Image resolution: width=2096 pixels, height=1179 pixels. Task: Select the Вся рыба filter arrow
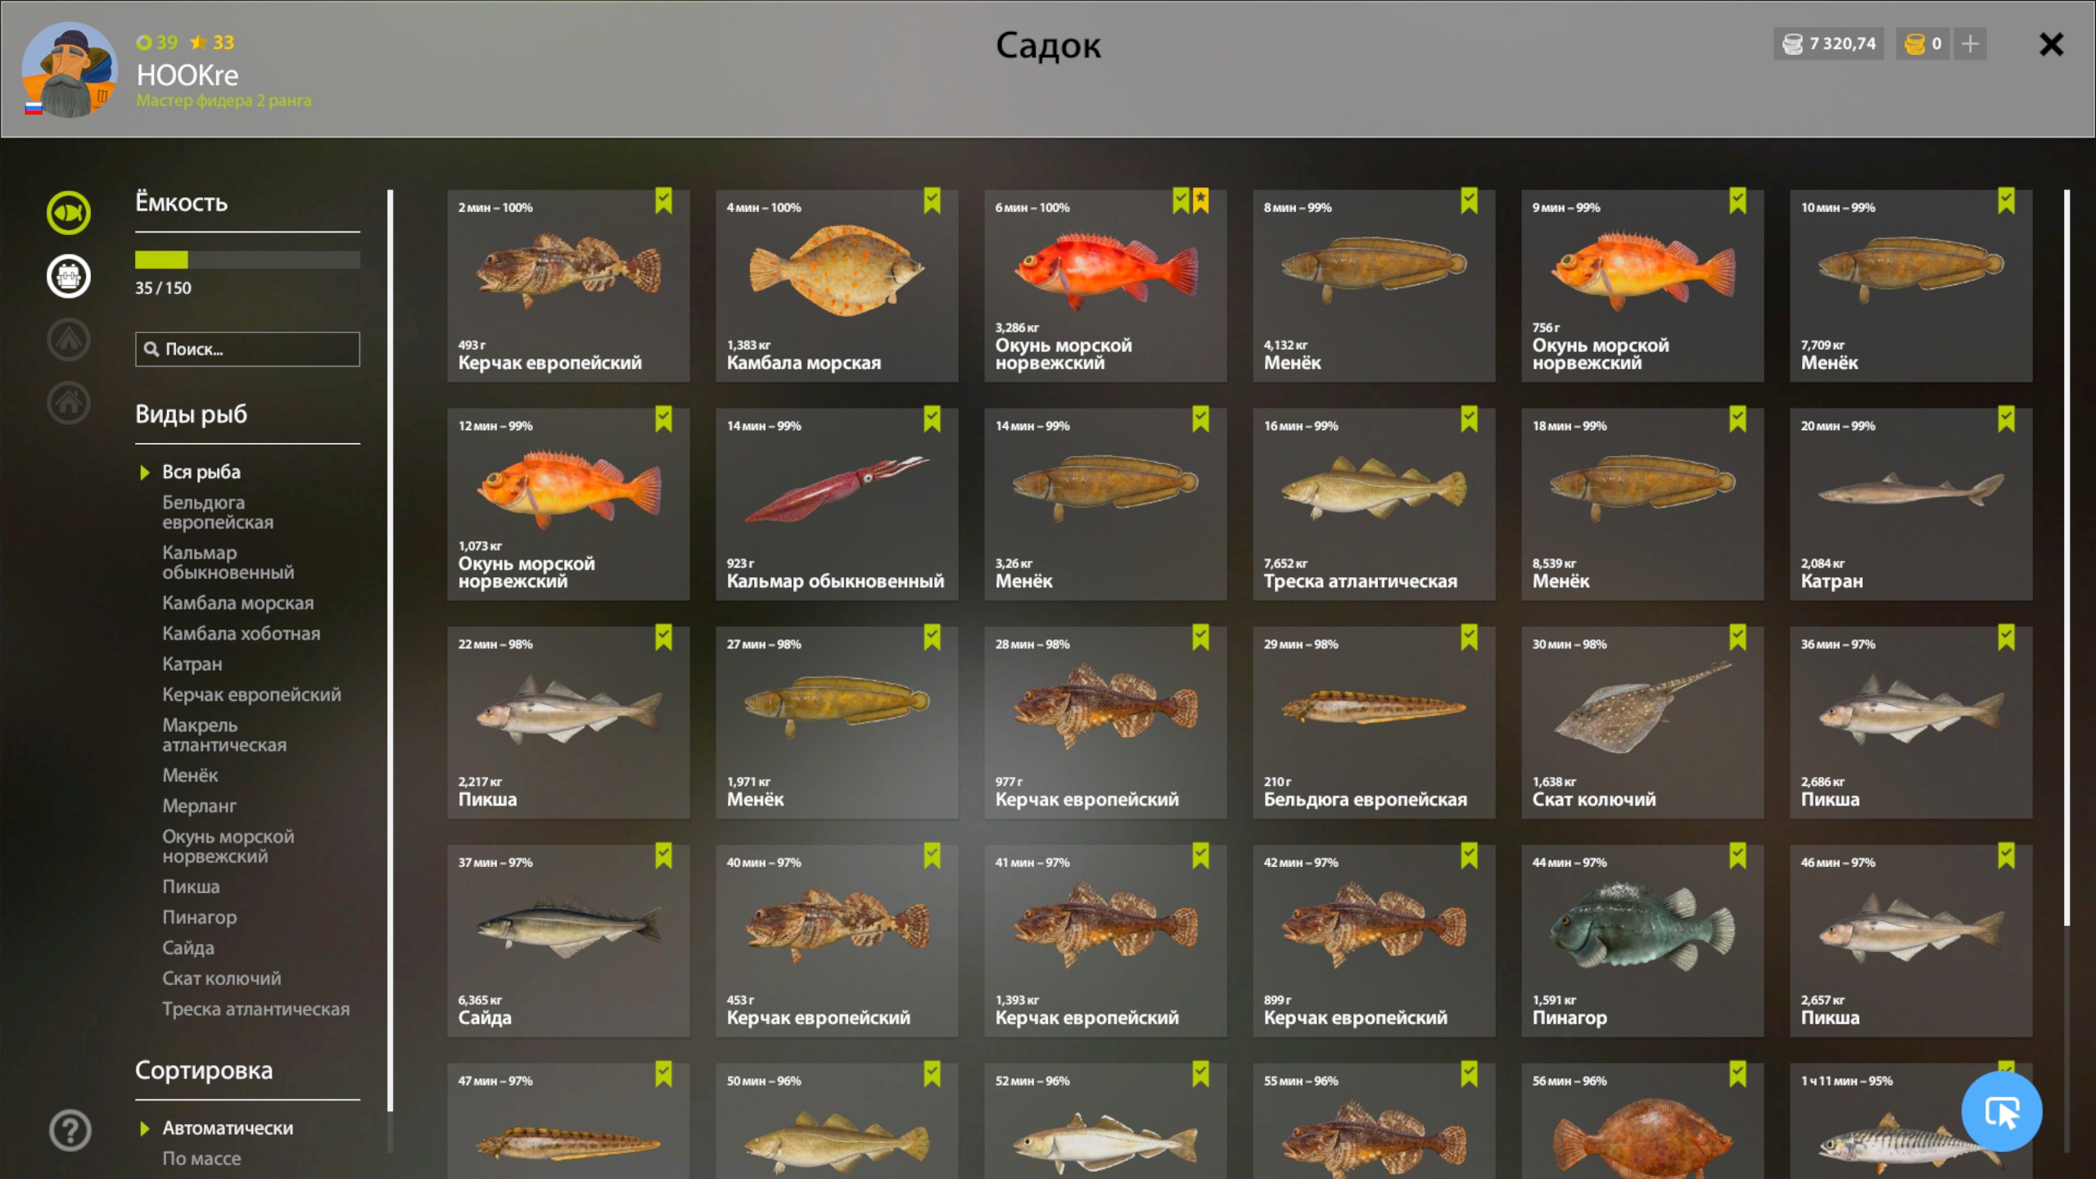point(145,472)
